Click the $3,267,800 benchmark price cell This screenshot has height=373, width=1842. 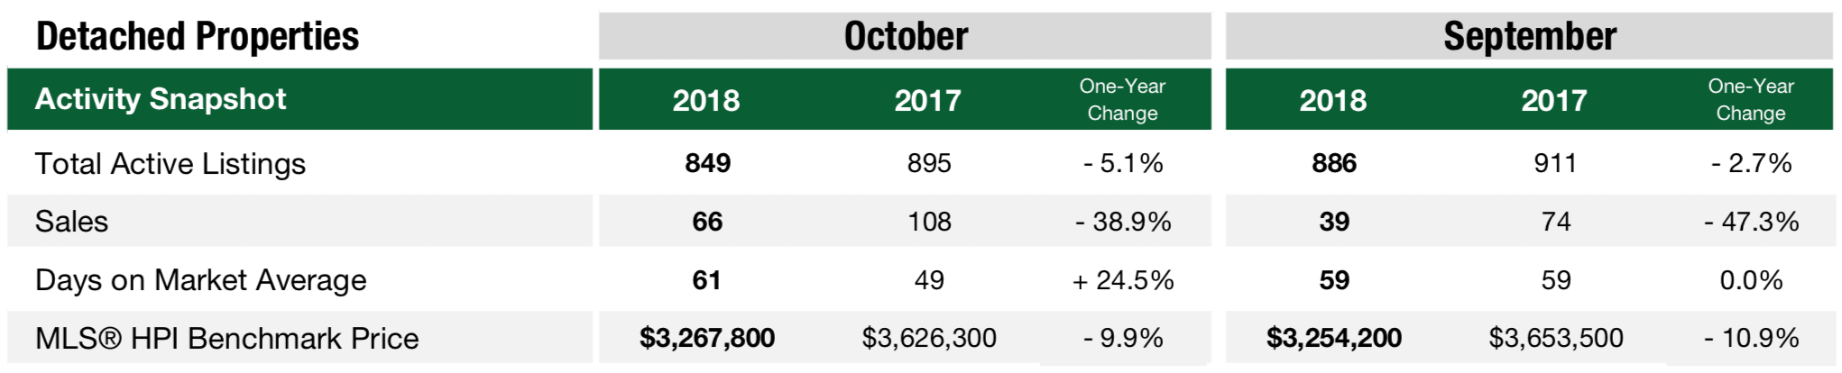[x=707, y=338]
